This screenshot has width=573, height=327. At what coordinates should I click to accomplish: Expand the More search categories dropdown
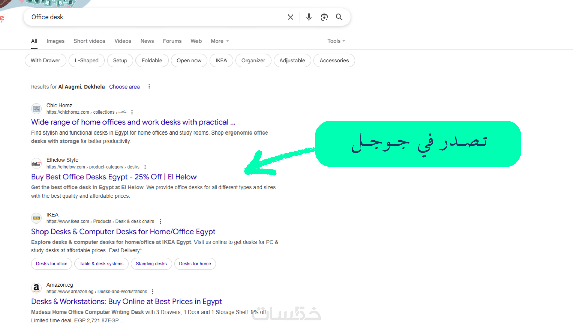[220, 41]
